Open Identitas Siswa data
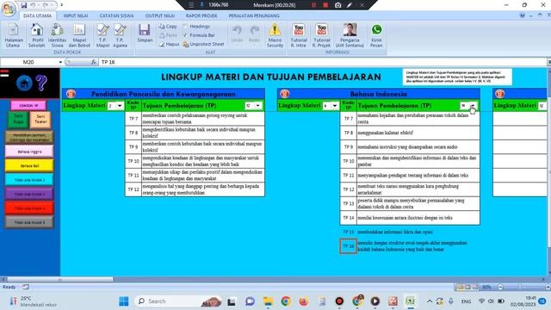 click(x=57, y=35)
